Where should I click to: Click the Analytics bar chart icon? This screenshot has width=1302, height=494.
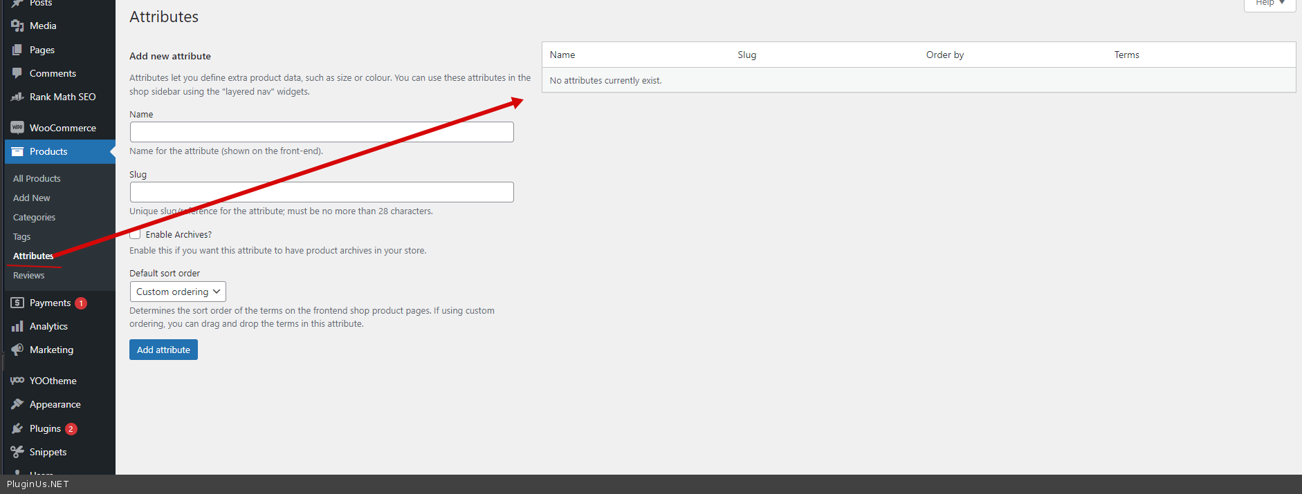(17, 326)
